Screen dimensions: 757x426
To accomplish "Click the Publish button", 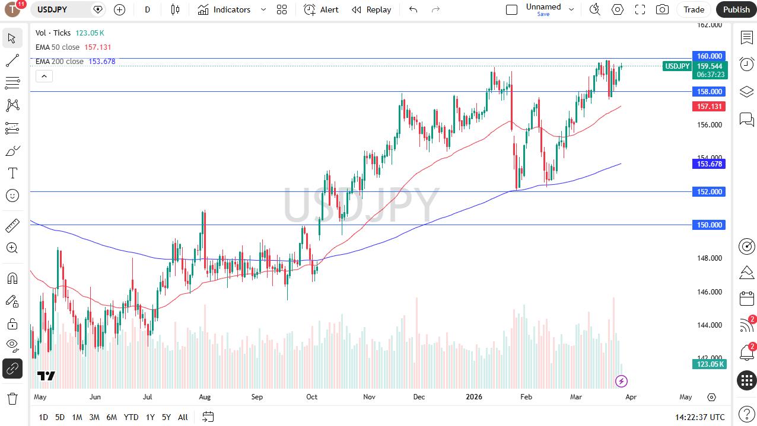I will [736, 9].
